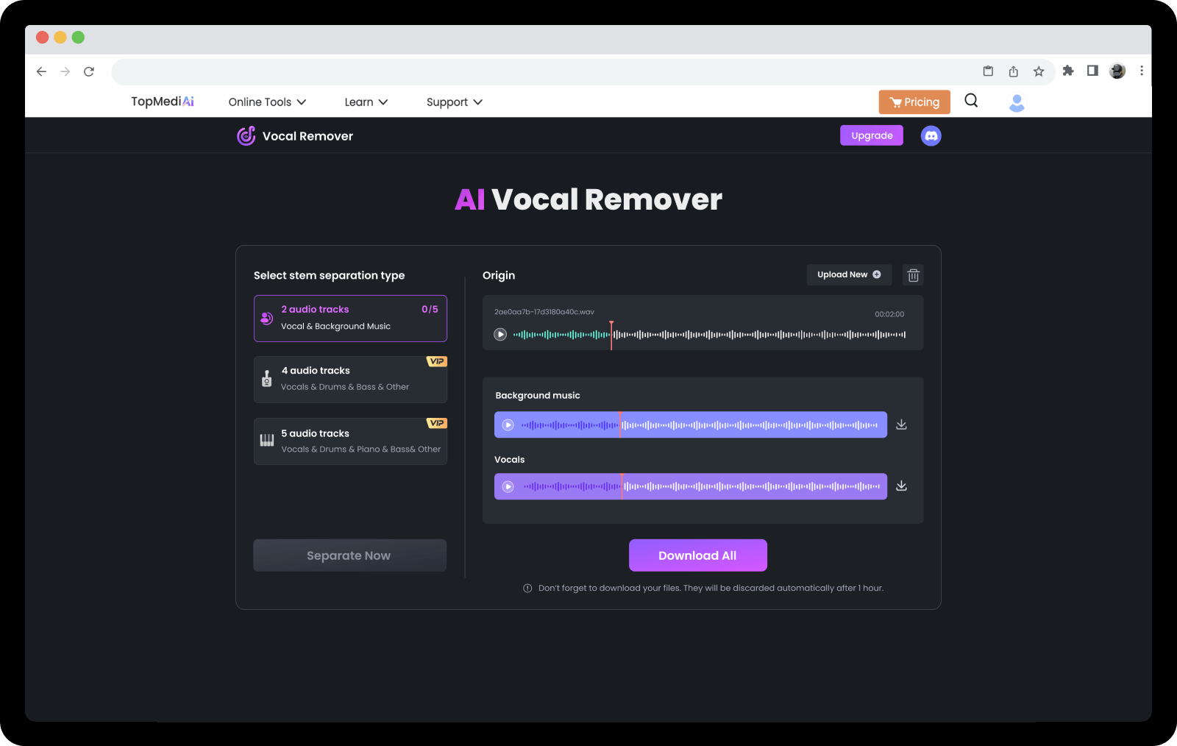Click the search magnifier icon

971,101
